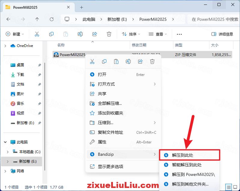Choose Open in the context menu
Screen dimensions: 240x191
point(123,74)
